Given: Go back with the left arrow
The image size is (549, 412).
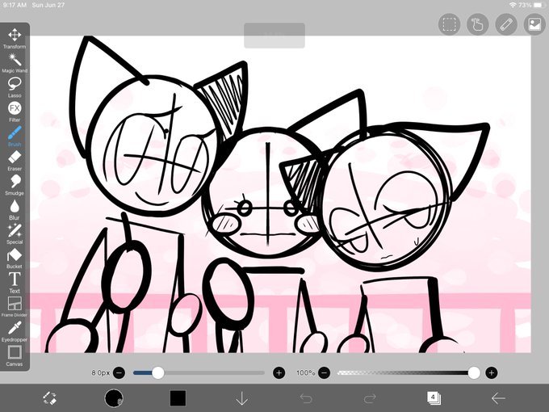Looking at the screenshot, I should [x=498, y=398].
